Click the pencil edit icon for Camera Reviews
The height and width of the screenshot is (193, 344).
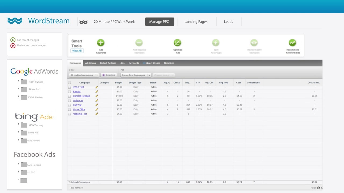click(x=97, y=96)
